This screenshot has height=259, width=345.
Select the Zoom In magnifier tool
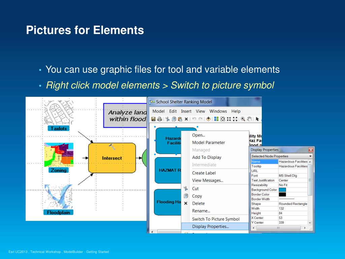[x=243, y=119]
